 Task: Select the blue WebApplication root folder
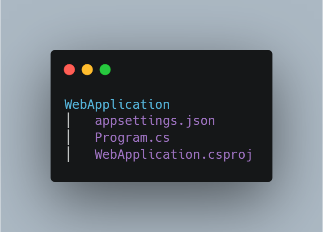tap(117, 104)
